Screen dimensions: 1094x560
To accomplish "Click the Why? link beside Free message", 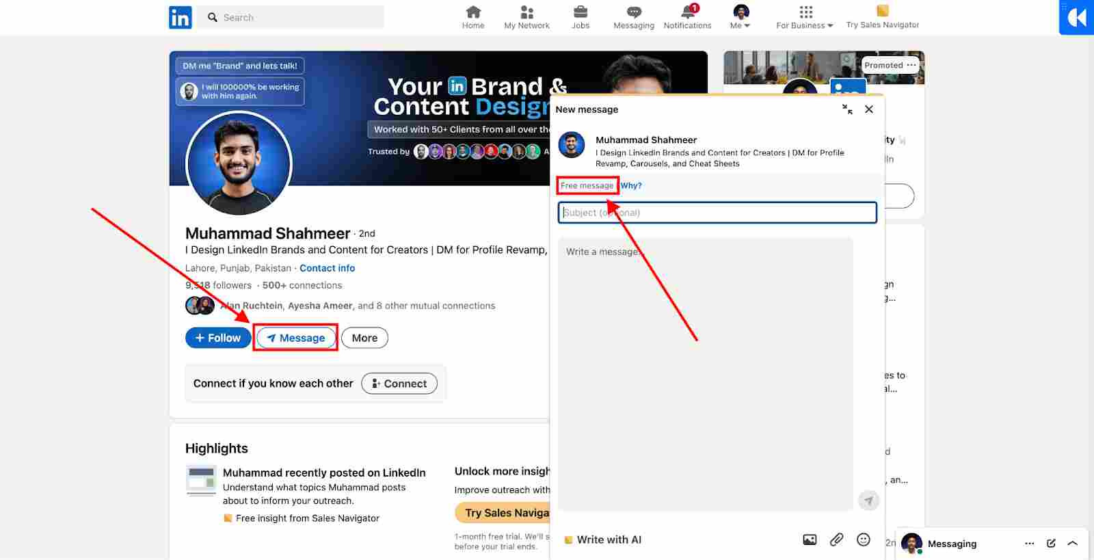I will (631, 186).
